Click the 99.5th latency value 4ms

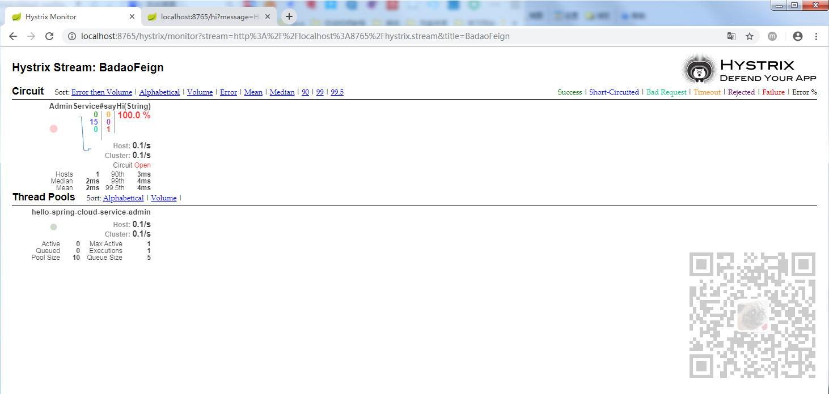point(144,188)
